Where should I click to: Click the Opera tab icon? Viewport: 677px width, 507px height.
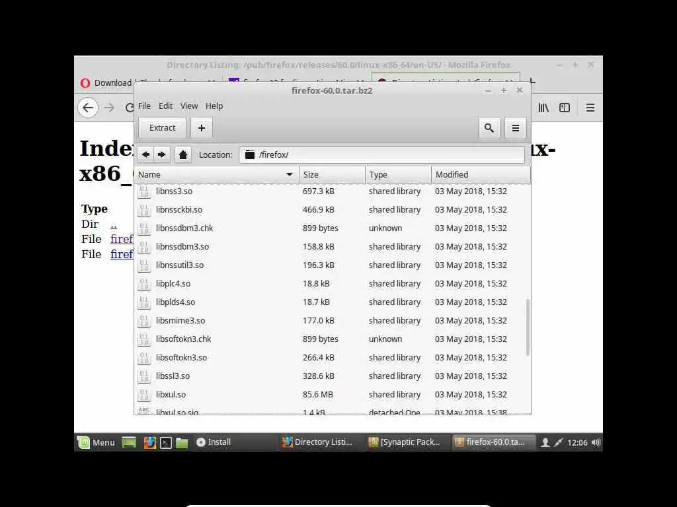point(85,83)
